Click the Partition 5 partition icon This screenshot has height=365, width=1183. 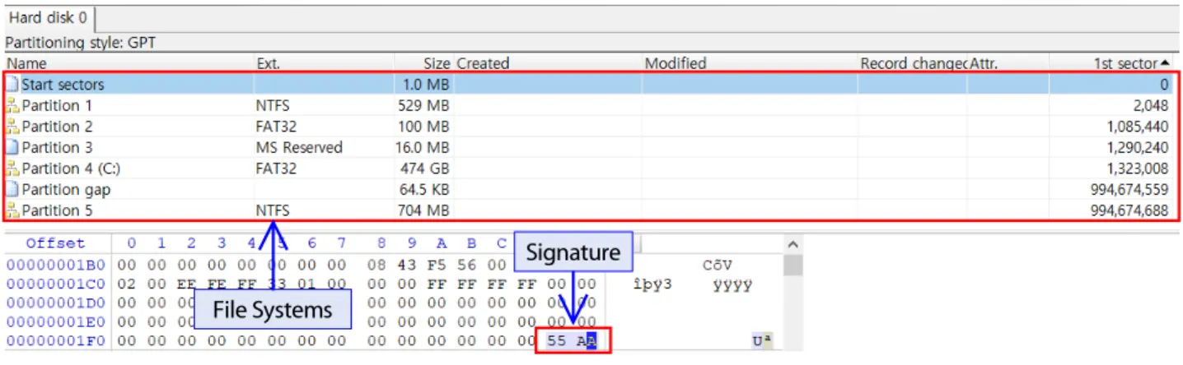click(12, 210)
